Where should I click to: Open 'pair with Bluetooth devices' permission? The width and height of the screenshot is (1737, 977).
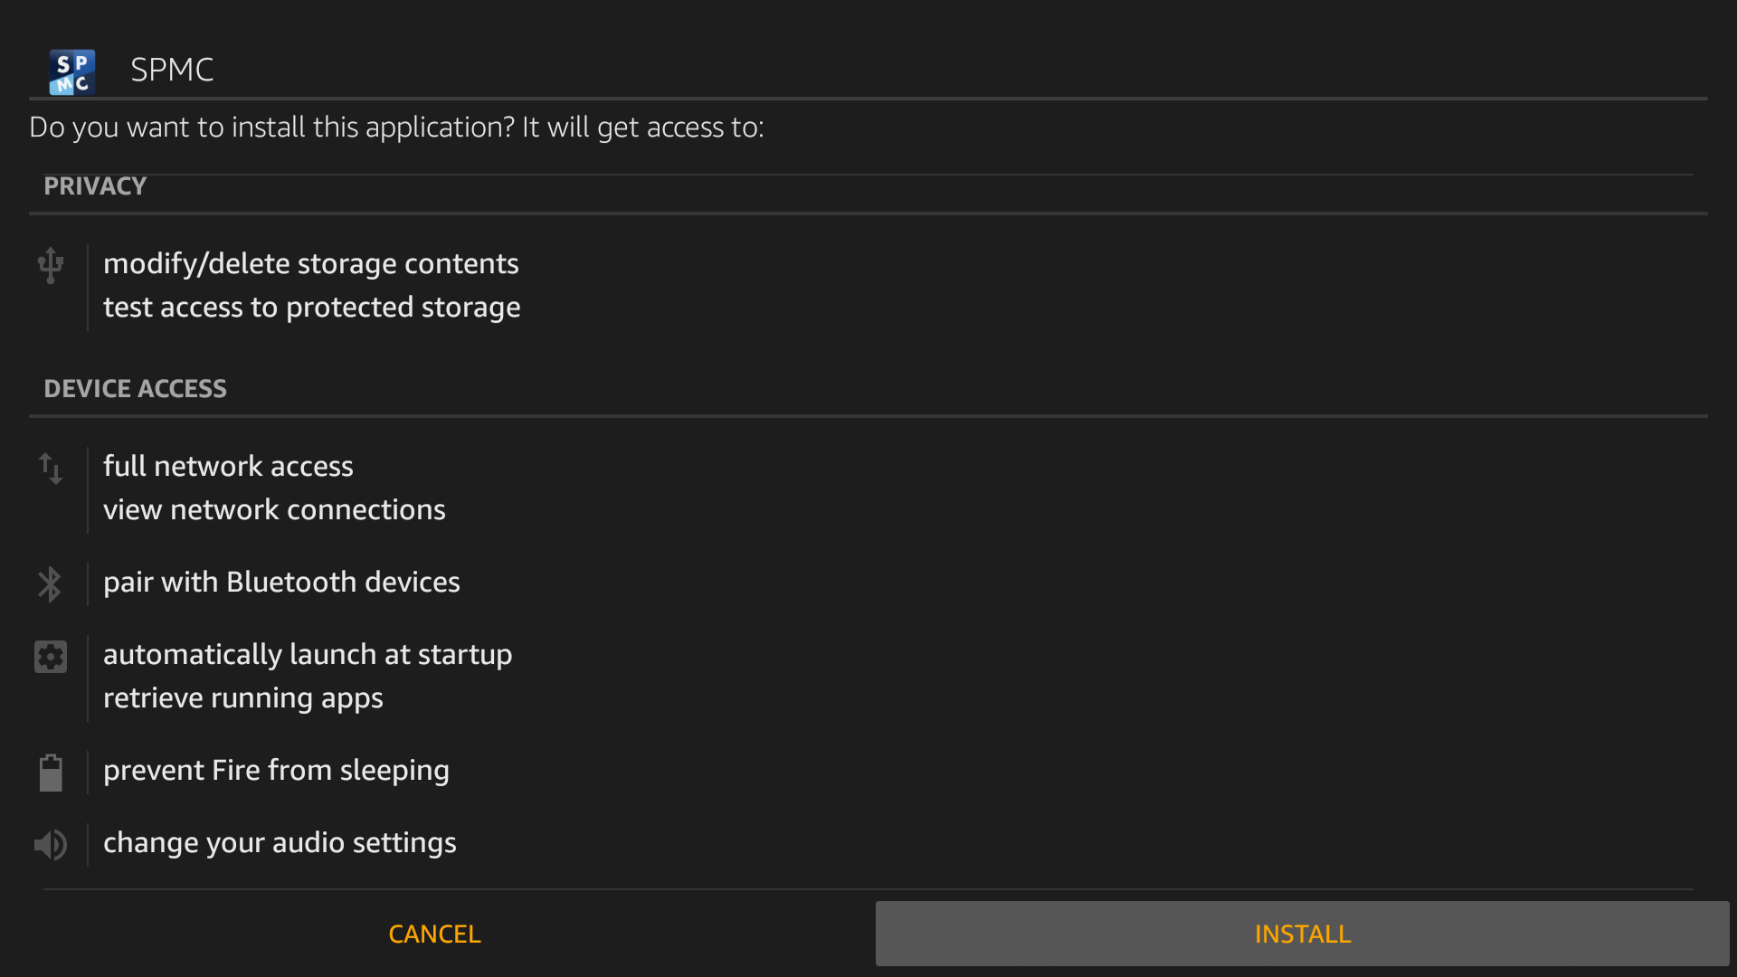pyautogui.click(x=281, y=582)
